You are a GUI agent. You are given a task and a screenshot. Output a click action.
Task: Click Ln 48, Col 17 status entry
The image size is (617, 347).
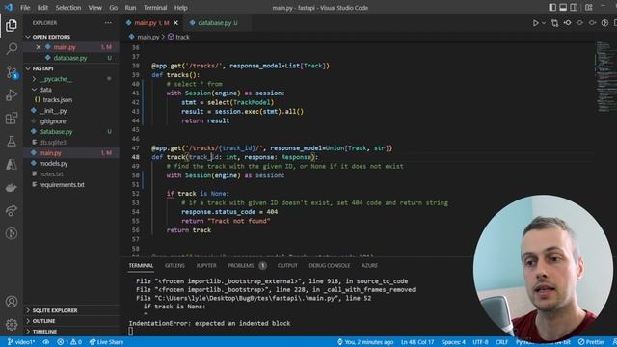coord(417,342)
